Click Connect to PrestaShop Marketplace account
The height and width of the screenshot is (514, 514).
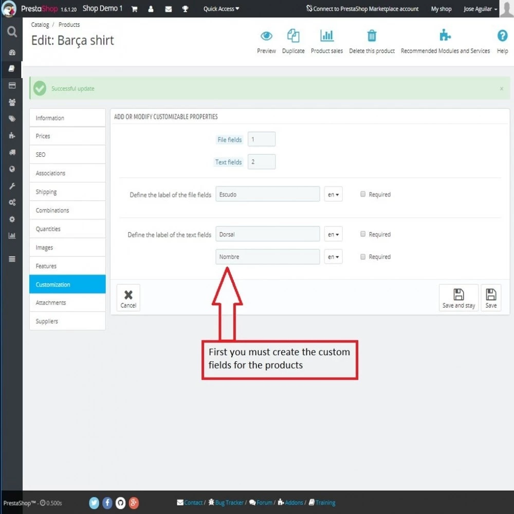tap(362, 9)
